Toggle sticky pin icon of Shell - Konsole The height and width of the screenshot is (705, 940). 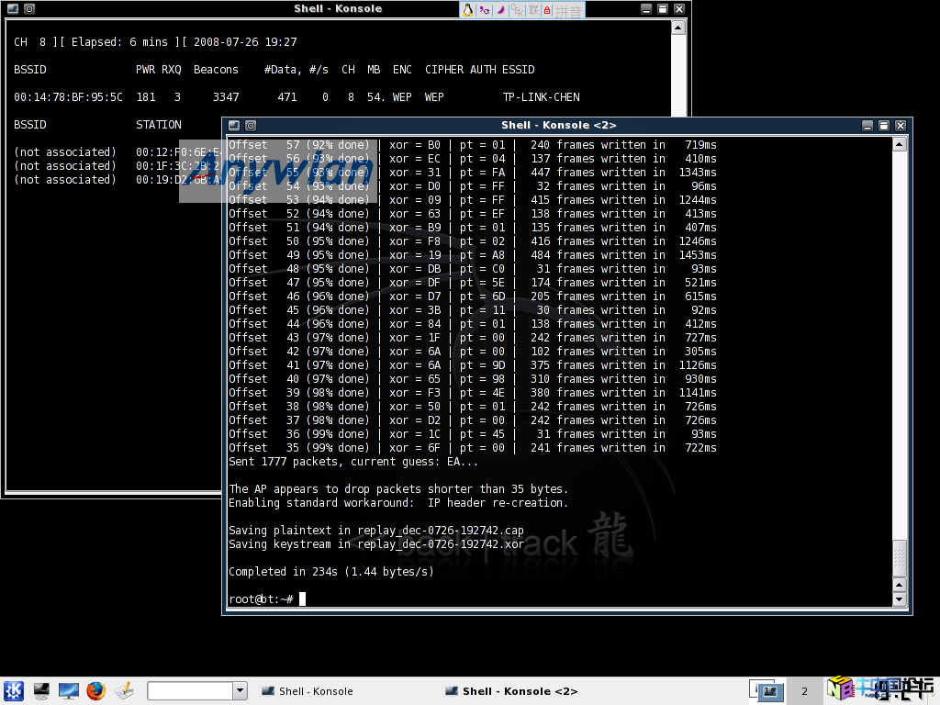coord(29,9)
